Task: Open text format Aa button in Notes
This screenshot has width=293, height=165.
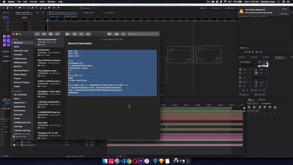Action: [x=88, y=34]
